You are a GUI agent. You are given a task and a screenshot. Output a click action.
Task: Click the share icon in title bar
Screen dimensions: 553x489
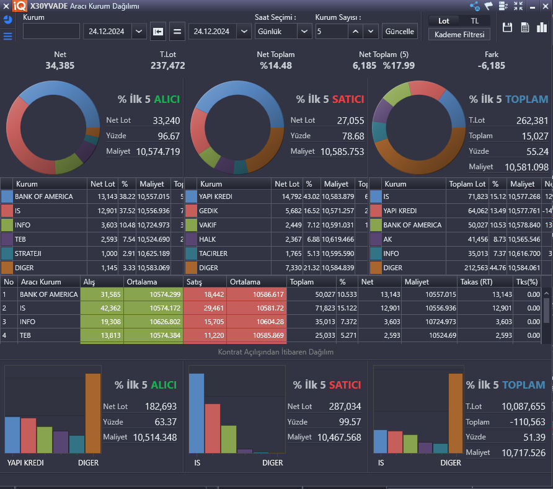[x=475, y=6]
